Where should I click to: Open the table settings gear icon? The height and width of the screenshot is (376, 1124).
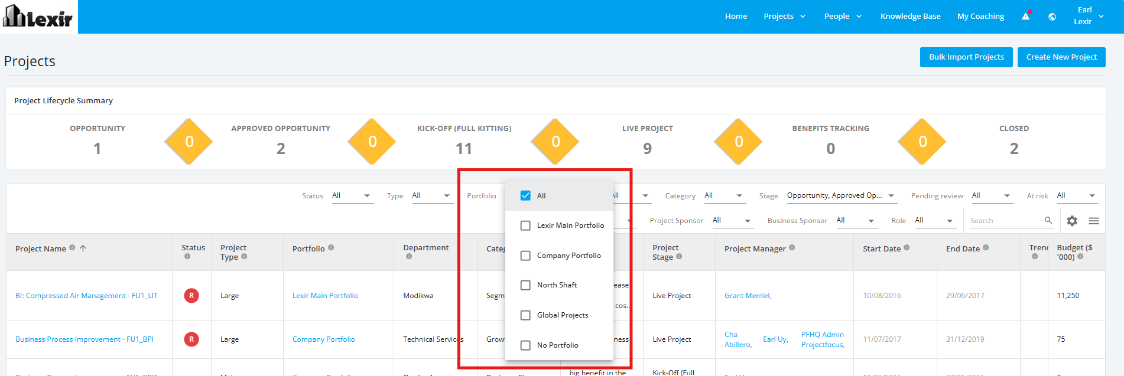click(1072, 221)
